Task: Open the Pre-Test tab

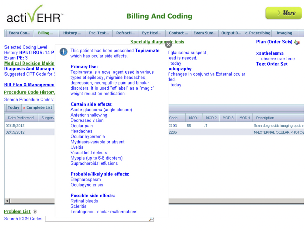Action: click(99, 33)
